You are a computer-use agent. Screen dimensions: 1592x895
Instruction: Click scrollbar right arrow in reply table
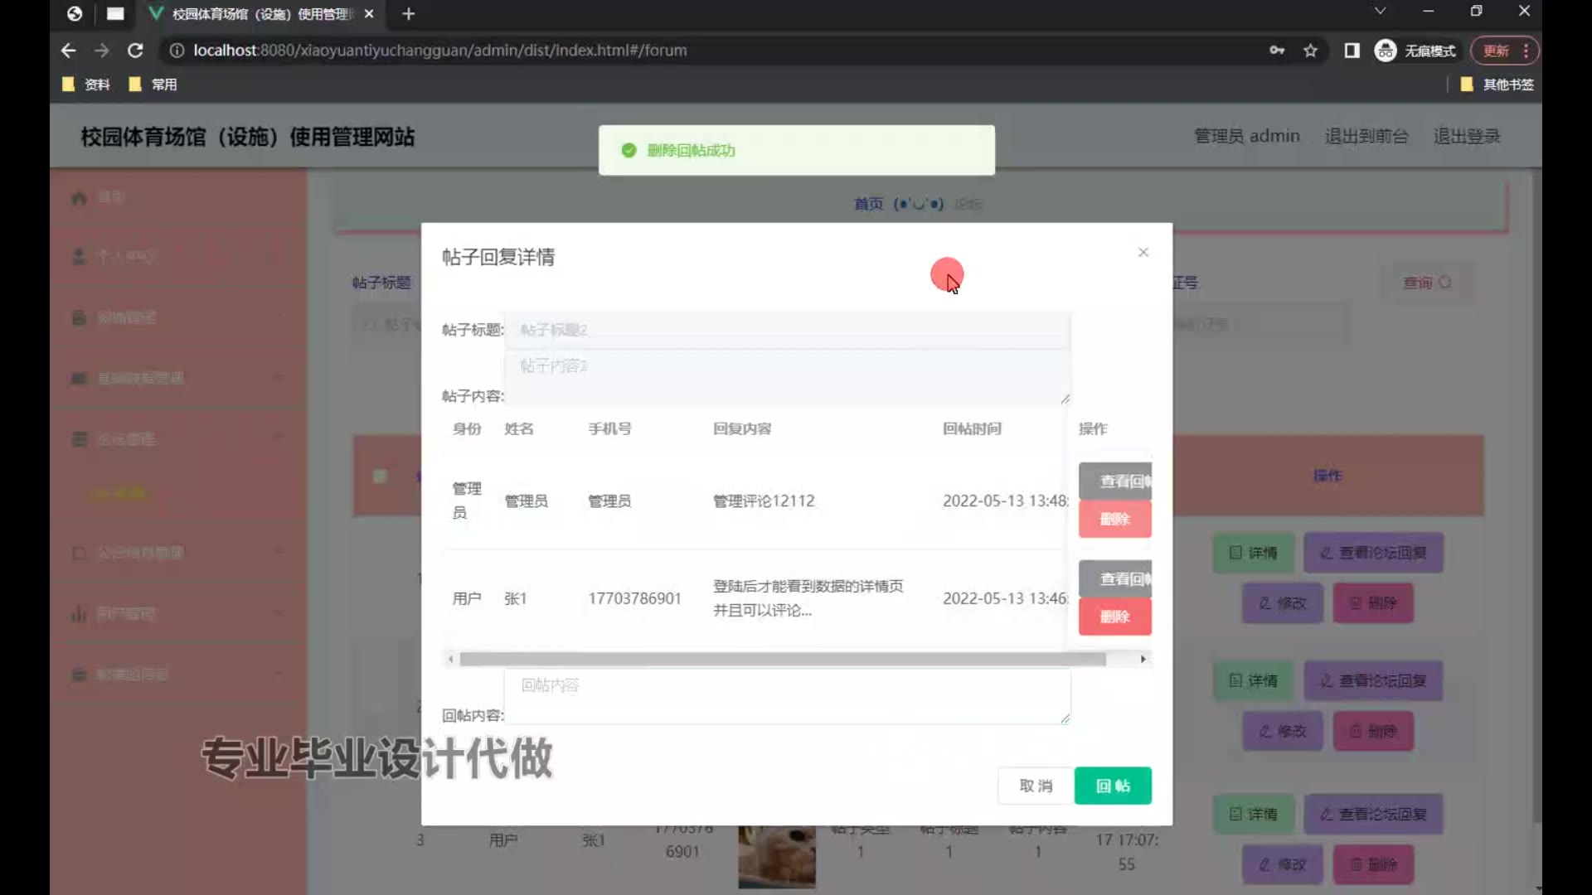pyautogui.click(x=1143, y=659)
